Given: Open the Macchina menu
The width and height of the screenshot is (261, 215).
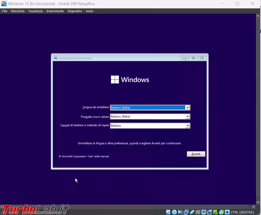Looking at the screenshot, I should 18,11.
